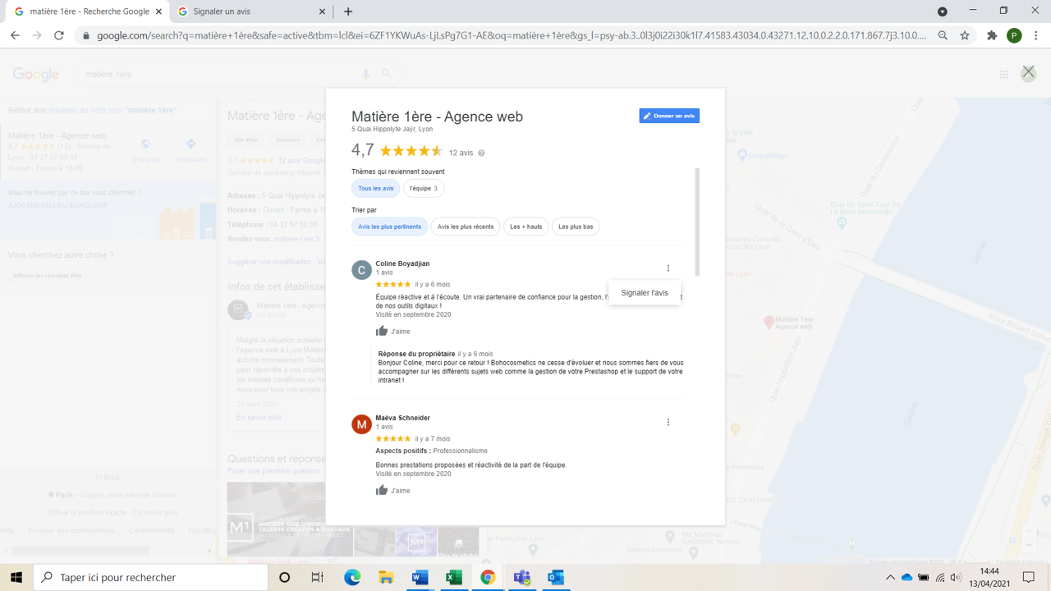Select Tous les avis theme chip
This screenshot has height=591, width=1051.
[376, 189]
